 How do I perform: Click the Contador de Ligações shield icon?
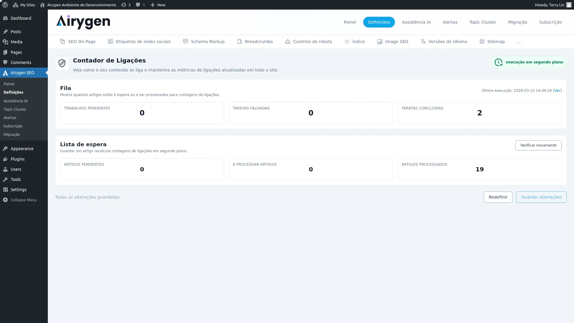(x=62, y=63)
